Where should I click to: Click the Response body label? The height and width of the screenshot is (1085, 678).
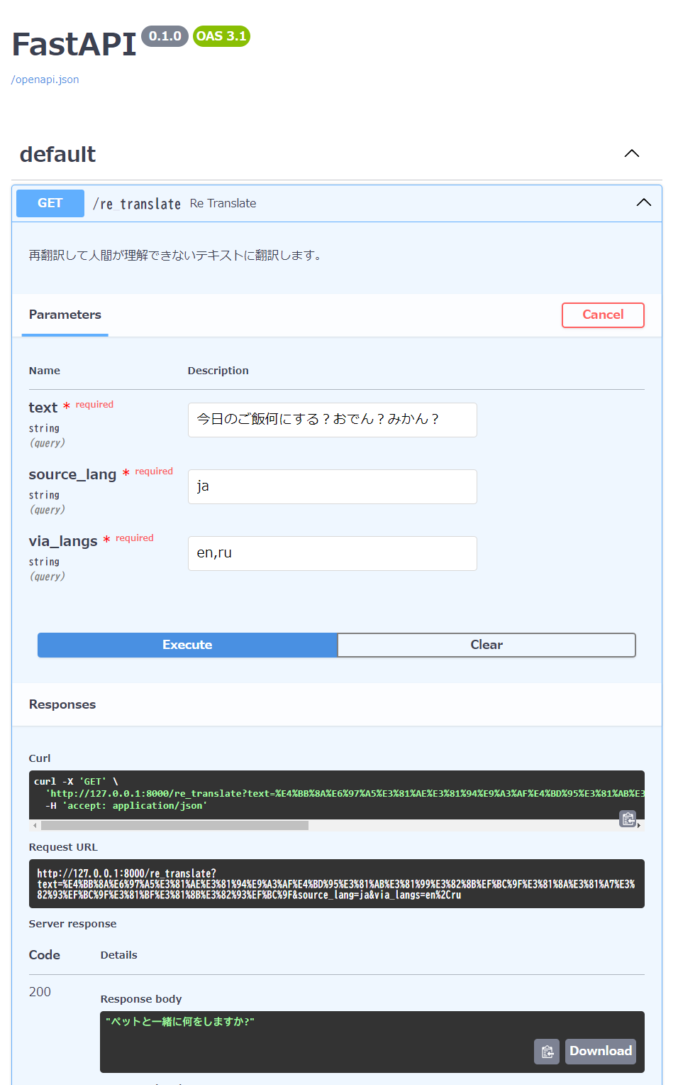141,999
